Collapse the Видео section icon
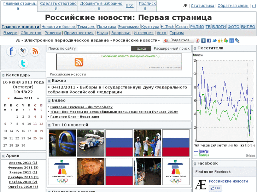 coord(49,101)
